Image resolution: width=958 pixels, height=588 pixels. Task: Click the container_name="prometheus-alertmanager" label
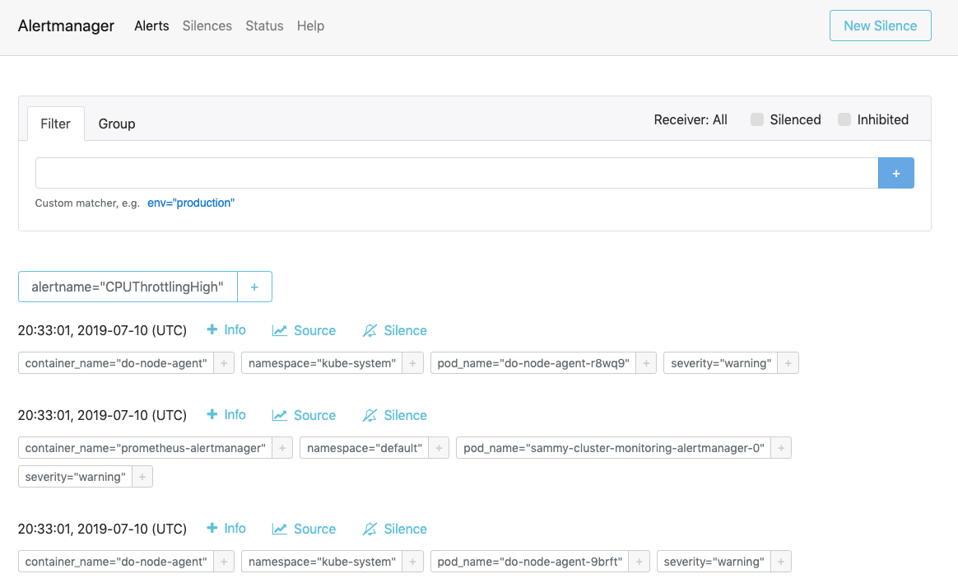146,448
